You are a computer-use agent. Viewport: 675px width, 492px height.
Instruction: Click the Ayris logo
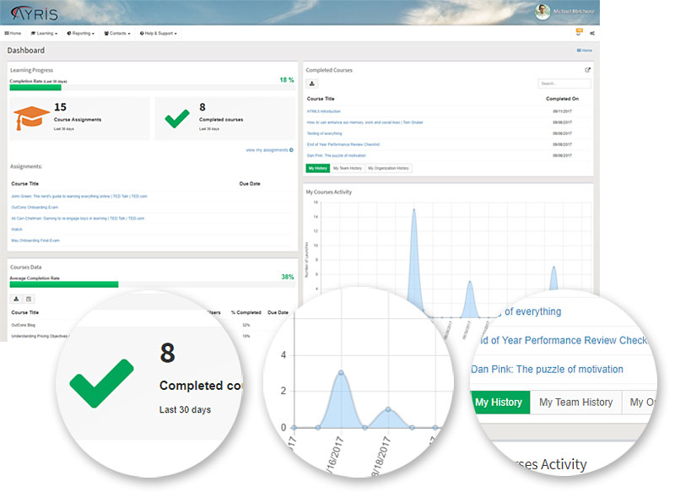pos(35,14)
